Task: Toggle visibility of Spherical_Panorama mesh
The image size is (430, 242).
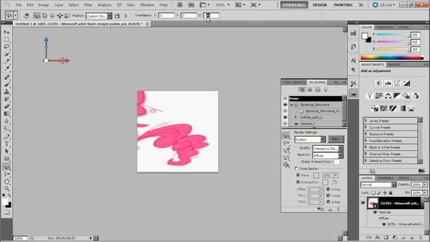Action: 285,105
